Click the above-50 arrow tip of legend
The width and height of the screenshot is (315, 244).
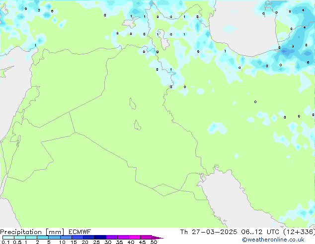[x=157, y=238]
